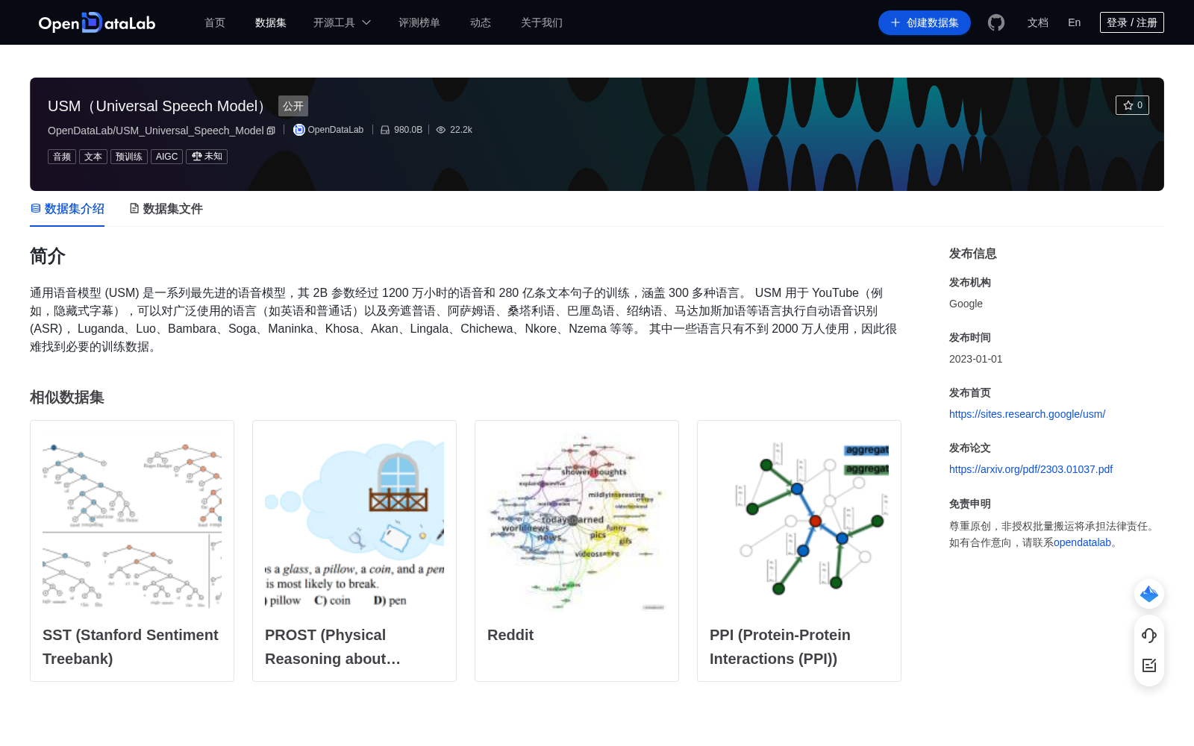Click the 2023-01-01 publish date

[x=976, y=359]
